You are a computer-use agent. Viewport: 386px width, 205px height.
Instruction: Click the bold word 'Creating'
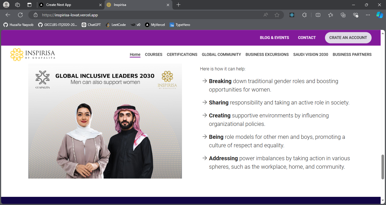tap(220, 116)
